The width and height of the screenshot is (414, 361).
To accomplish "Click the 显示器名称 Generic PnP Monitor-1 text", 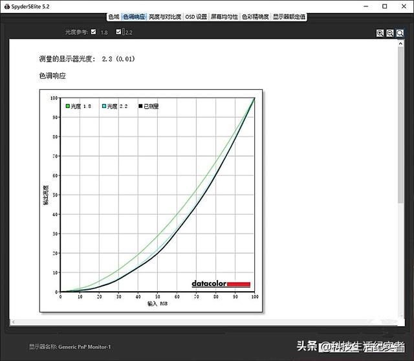I will (x=70, y=347).
